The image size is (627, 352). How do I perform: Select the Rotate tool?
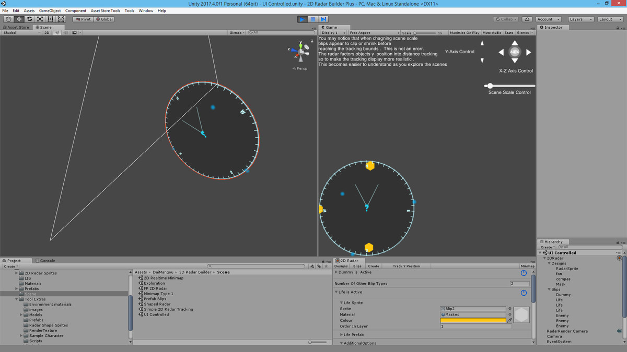pos(29,19)
